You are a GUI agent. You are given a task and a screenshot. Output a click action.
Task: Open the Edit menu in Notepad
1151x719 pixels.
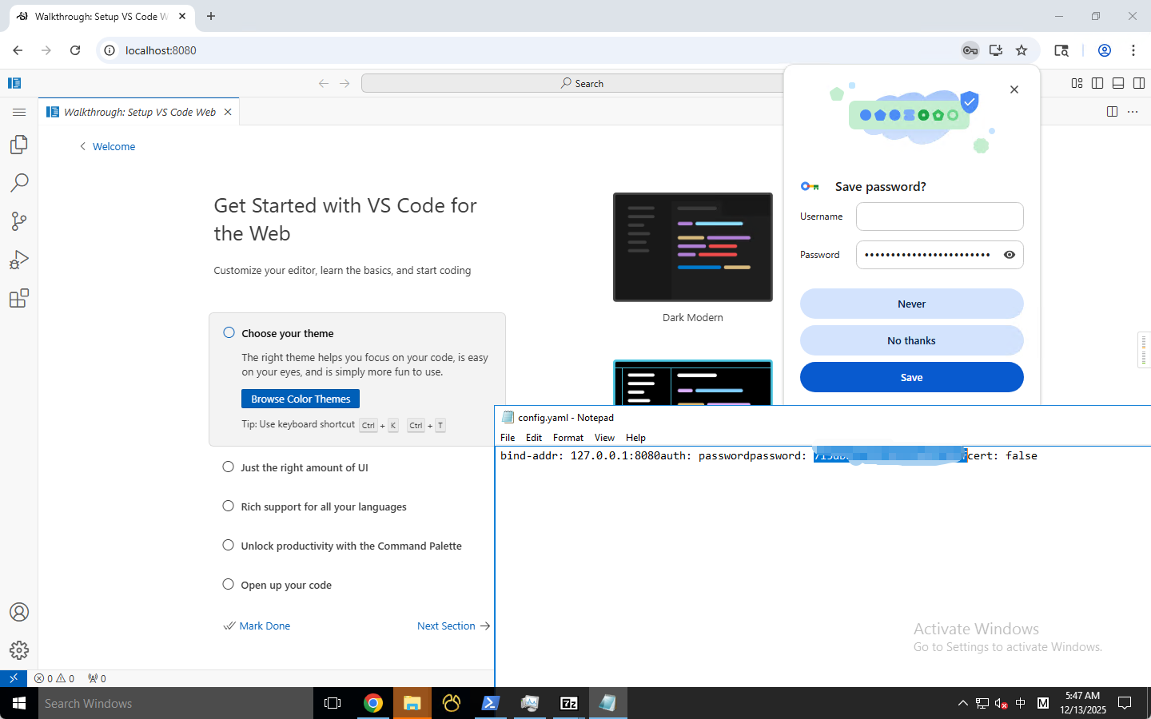(533, 438)
